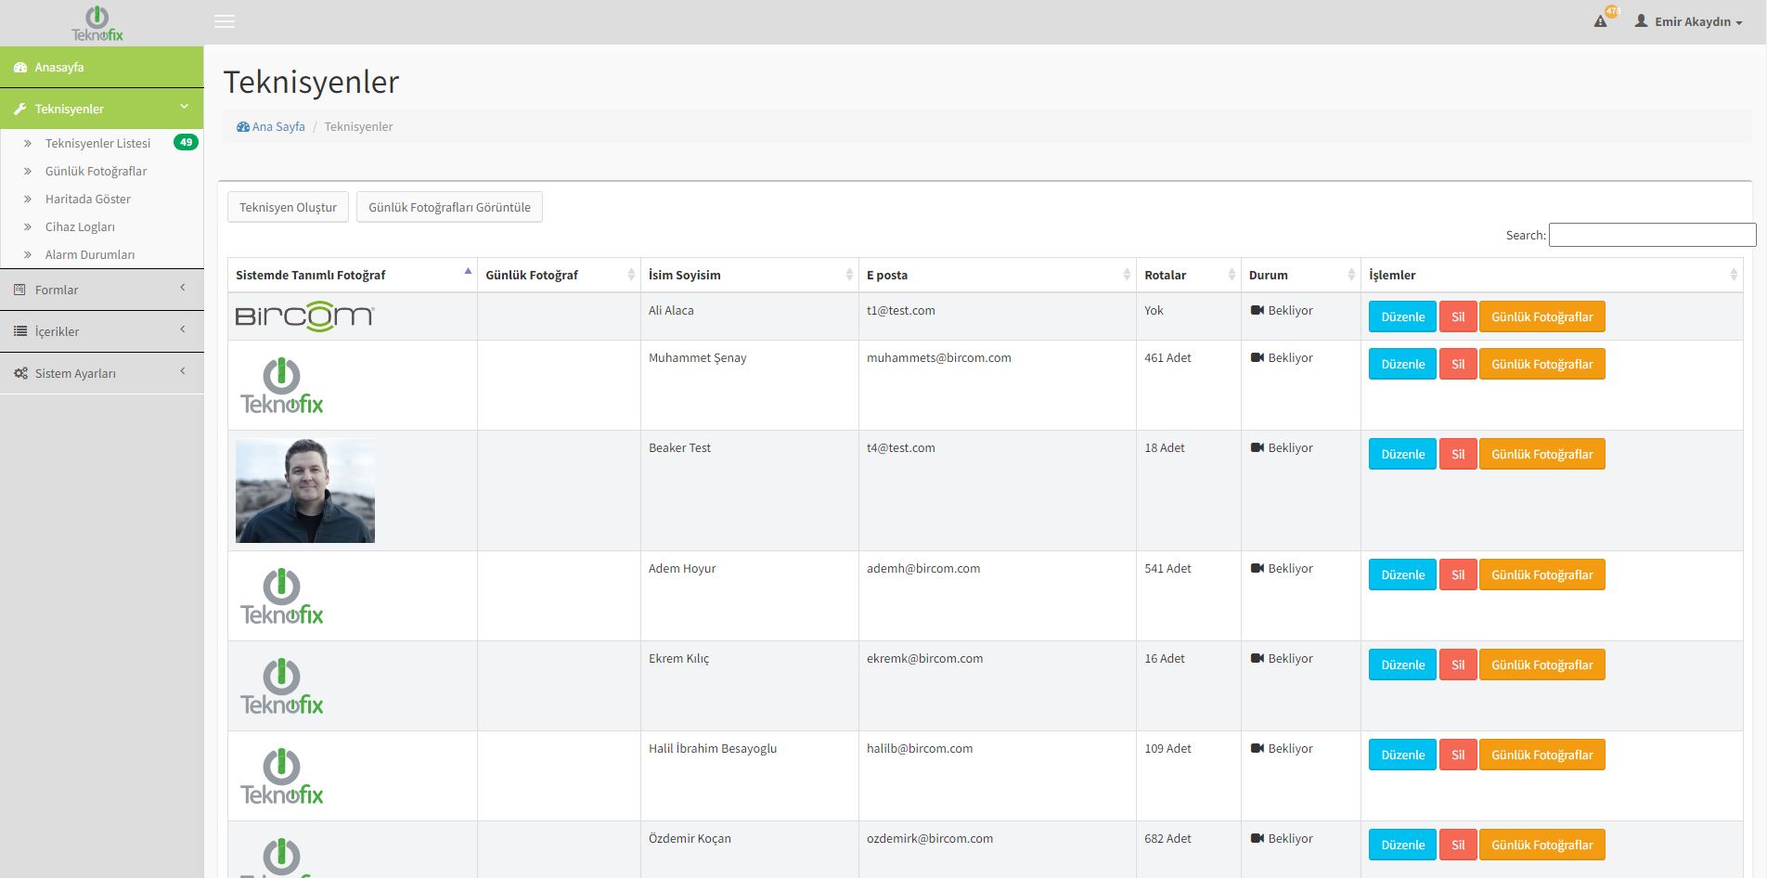Click the wrench icon beside Teknisyenler menu
The width and height of the screenshot is (1767, 878).
pos(20,110)
